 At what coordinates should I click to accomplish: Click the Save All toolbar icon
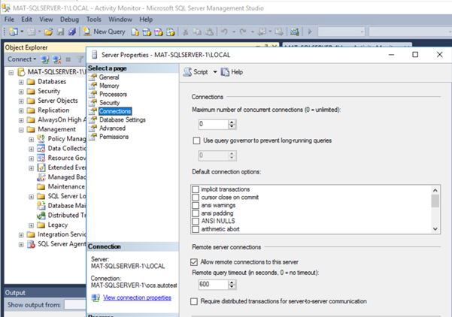click(71, 32)
